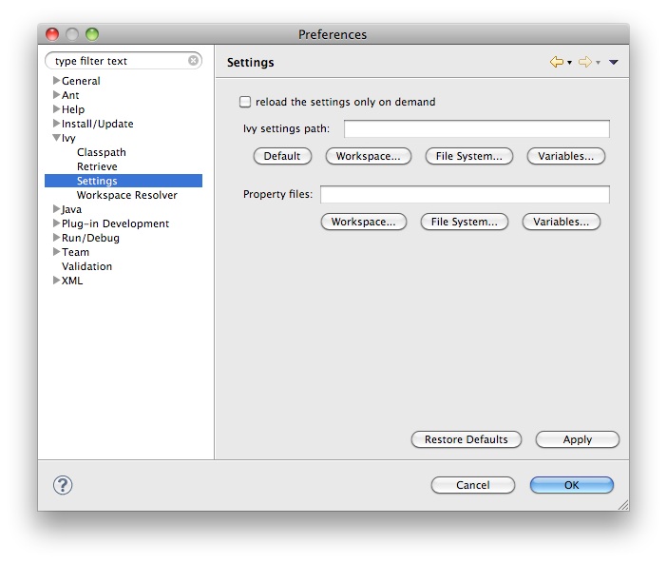Open the help question mark icon

pos(63,485)
